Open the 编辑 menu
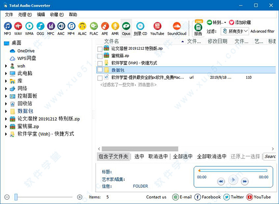Image resolution: width=279 pixels, height=204 pixels. pos(41,14)
